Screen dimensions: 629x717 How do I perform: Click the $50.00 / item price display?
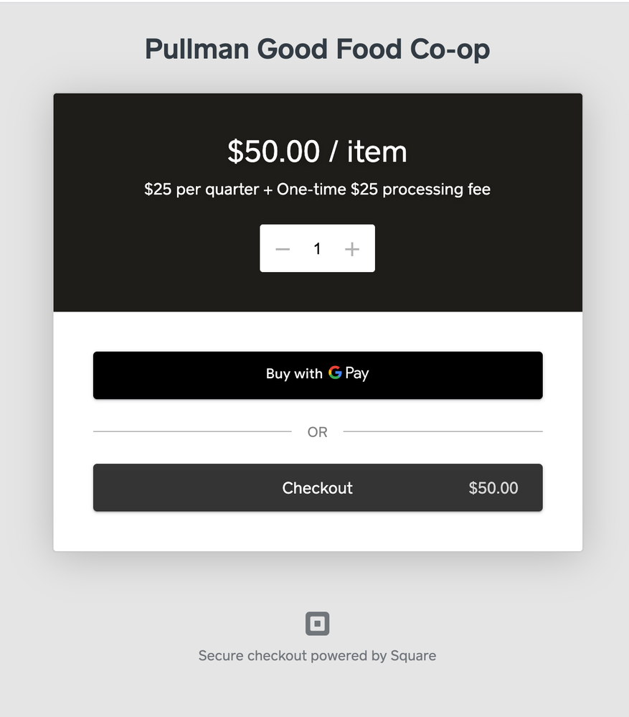point(317,151)
